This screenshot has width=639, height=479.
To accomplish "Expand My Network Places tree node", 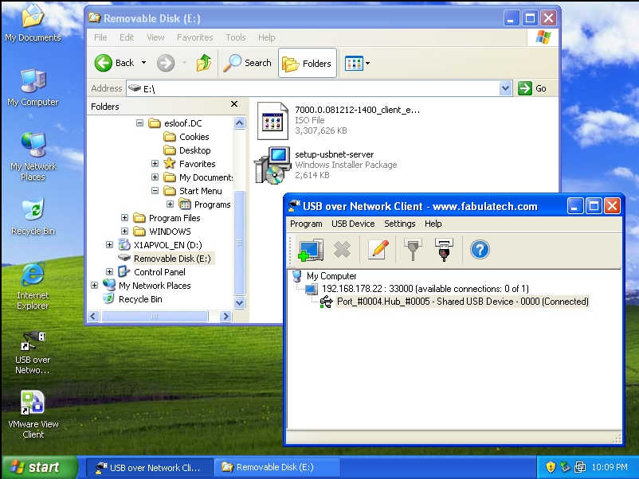I will pyautogui.click(x=95, y=286).
